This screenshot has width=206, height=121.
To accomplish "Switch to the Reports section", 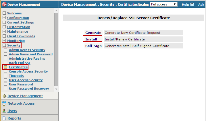I will point(14,118).
